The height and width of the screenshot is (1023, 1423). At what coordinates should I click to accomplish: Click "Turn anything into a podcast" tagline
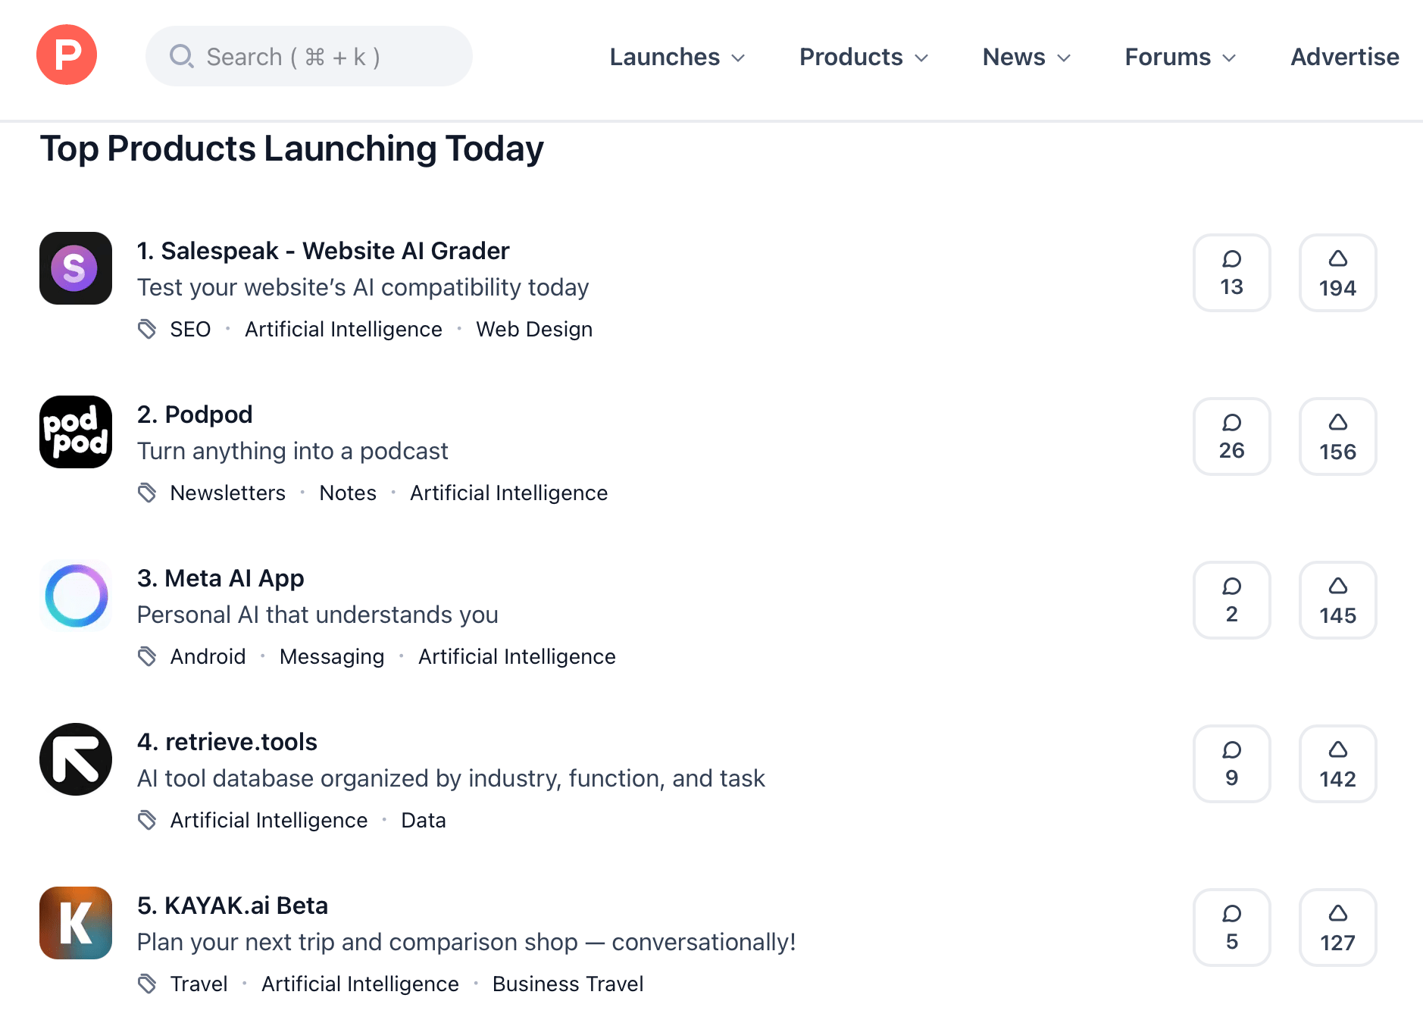[x=292, y=452]
